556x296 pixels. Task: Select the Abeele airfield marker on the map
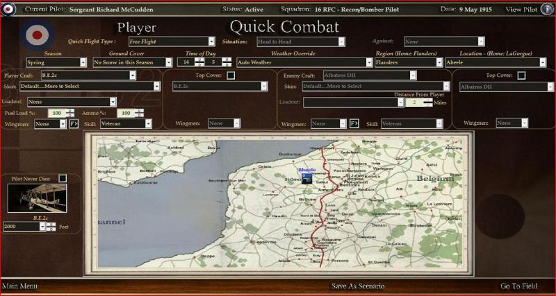pos(306,179)
